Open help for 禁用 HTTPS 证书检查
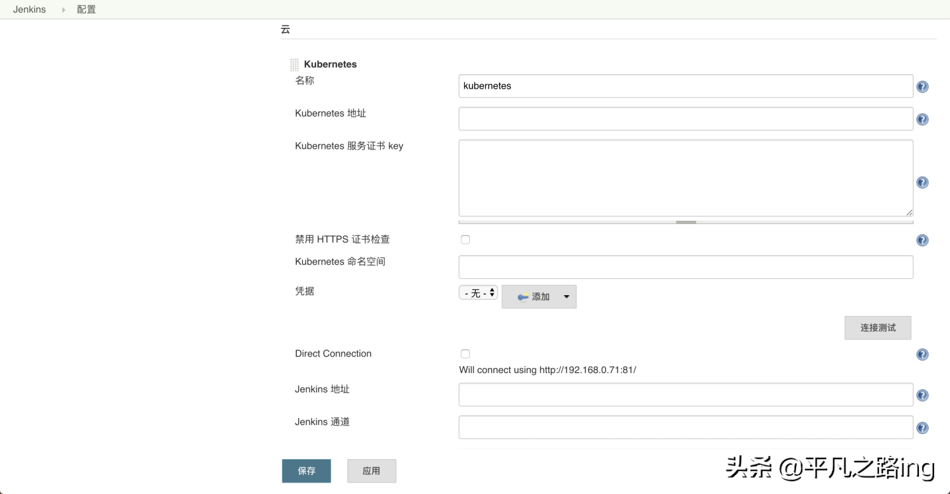The image size is (950, 494). (922, 240)
